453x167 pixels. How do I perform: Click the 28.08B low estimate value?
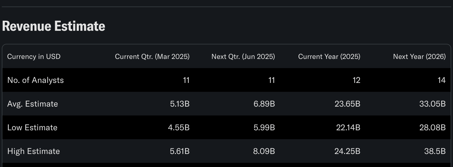click(x=433, y=128)
